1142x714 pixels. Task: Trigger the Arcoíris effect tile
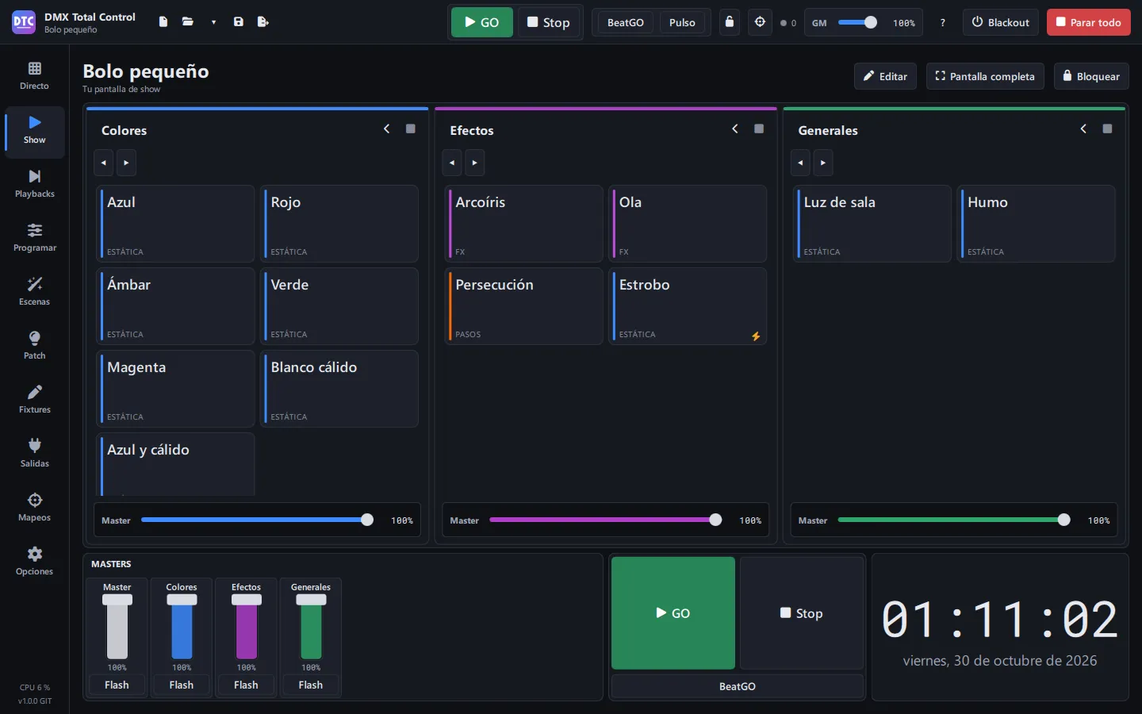(x=524, y=224)
